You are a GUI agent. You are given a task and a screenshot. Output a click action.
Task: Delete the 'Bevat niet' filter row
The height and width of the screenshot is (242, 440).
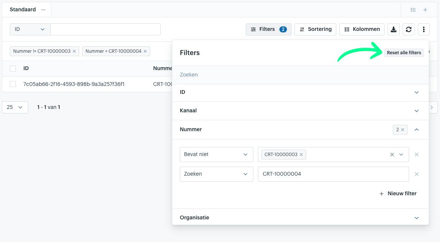(x=417, y=155)
